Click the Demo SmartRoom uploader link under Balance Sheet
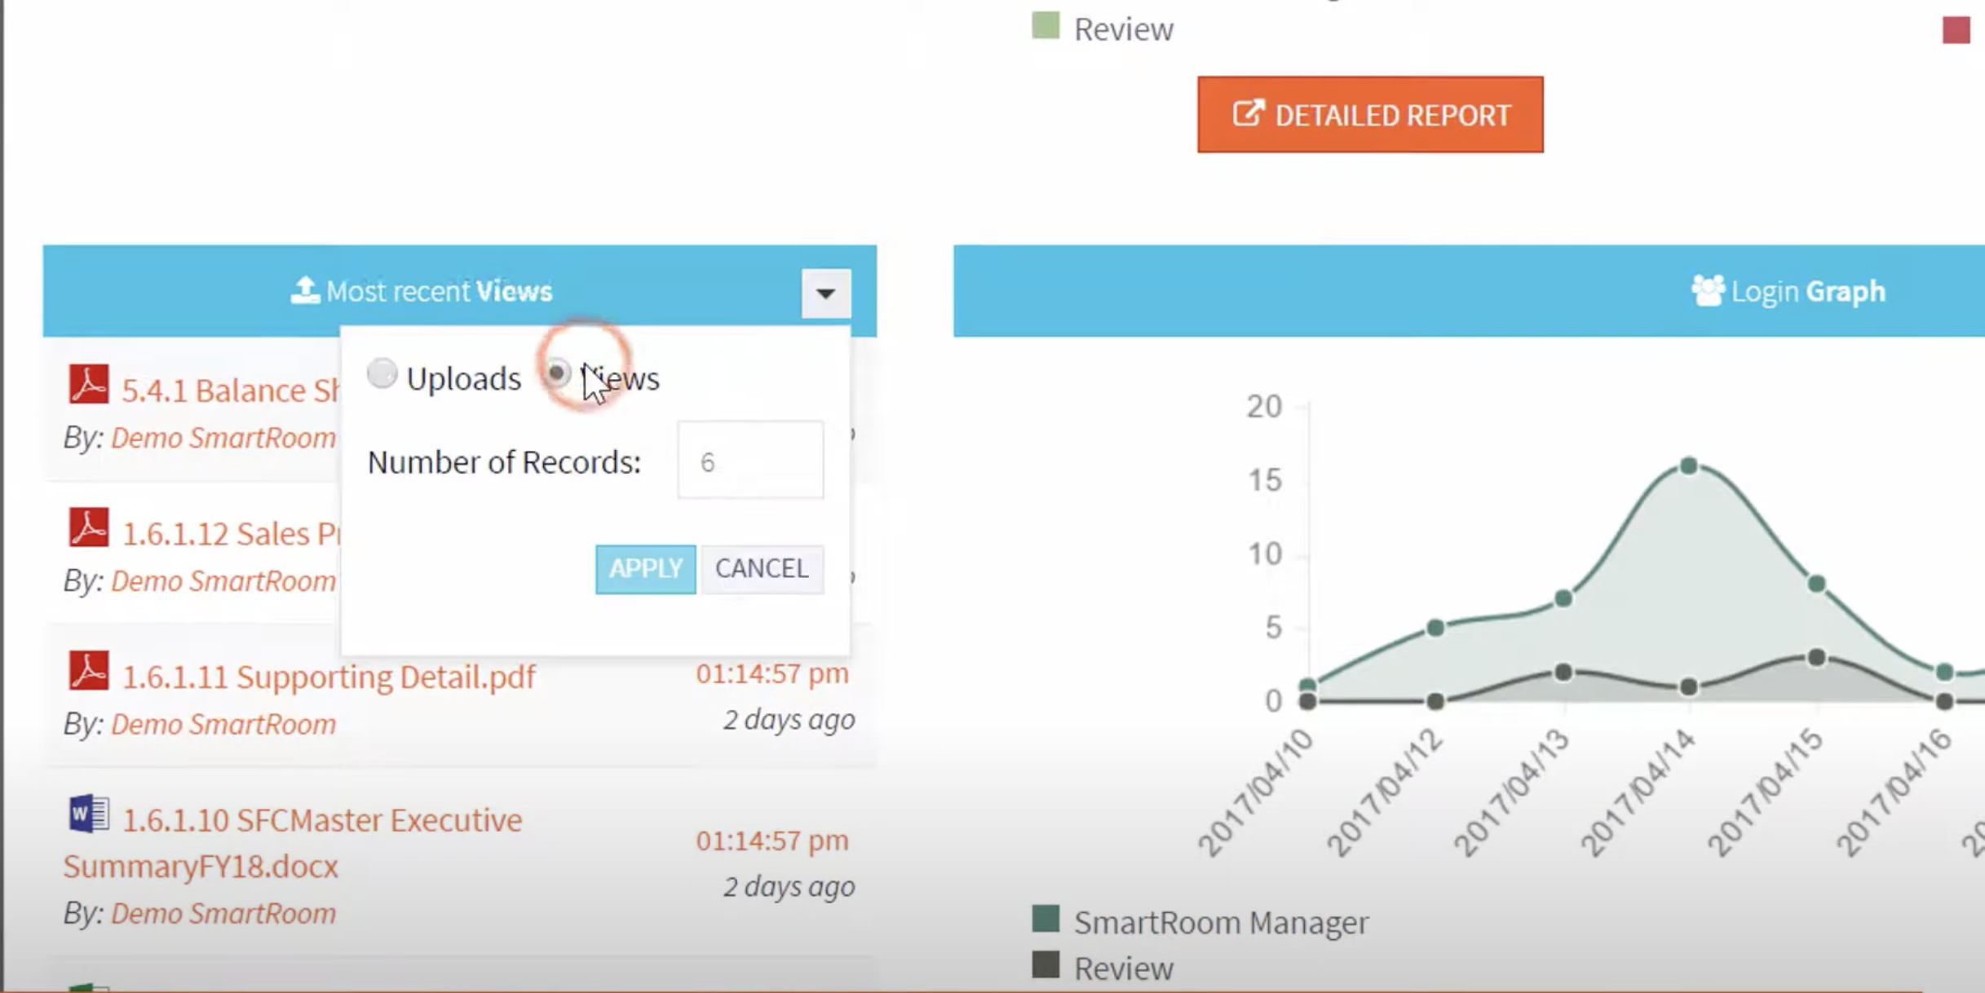 click(x=222, y=438)
